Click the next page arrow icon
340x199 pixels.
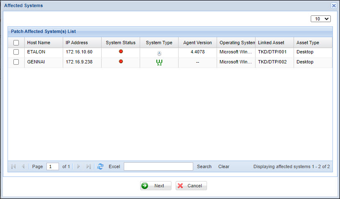click(78, 166)
